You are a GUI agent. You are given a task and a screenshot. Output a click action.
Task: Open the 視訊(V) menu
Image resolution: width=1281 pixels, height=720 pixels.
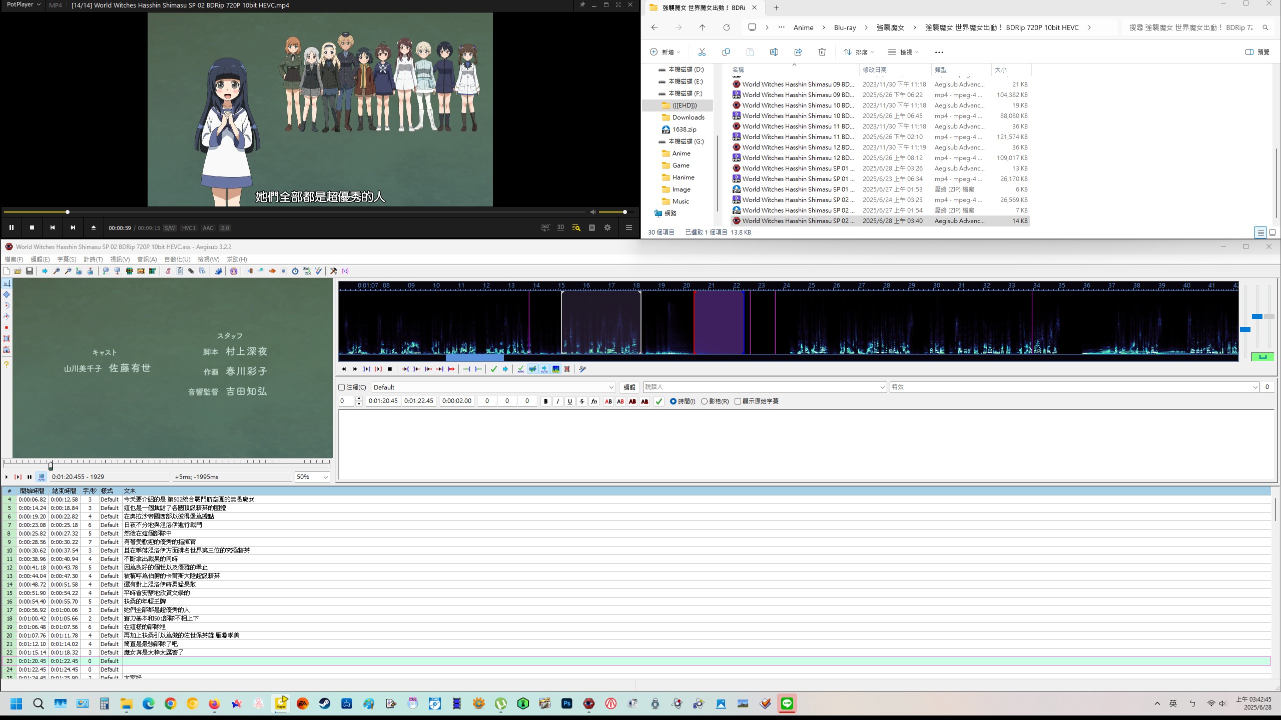120,259
